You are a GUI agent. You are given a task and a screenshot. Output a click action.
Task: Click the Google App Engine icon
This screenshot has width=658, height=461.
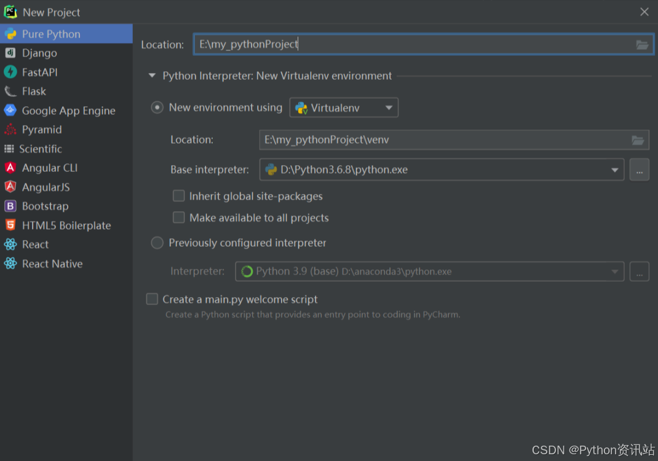click(x=10, y=110)
